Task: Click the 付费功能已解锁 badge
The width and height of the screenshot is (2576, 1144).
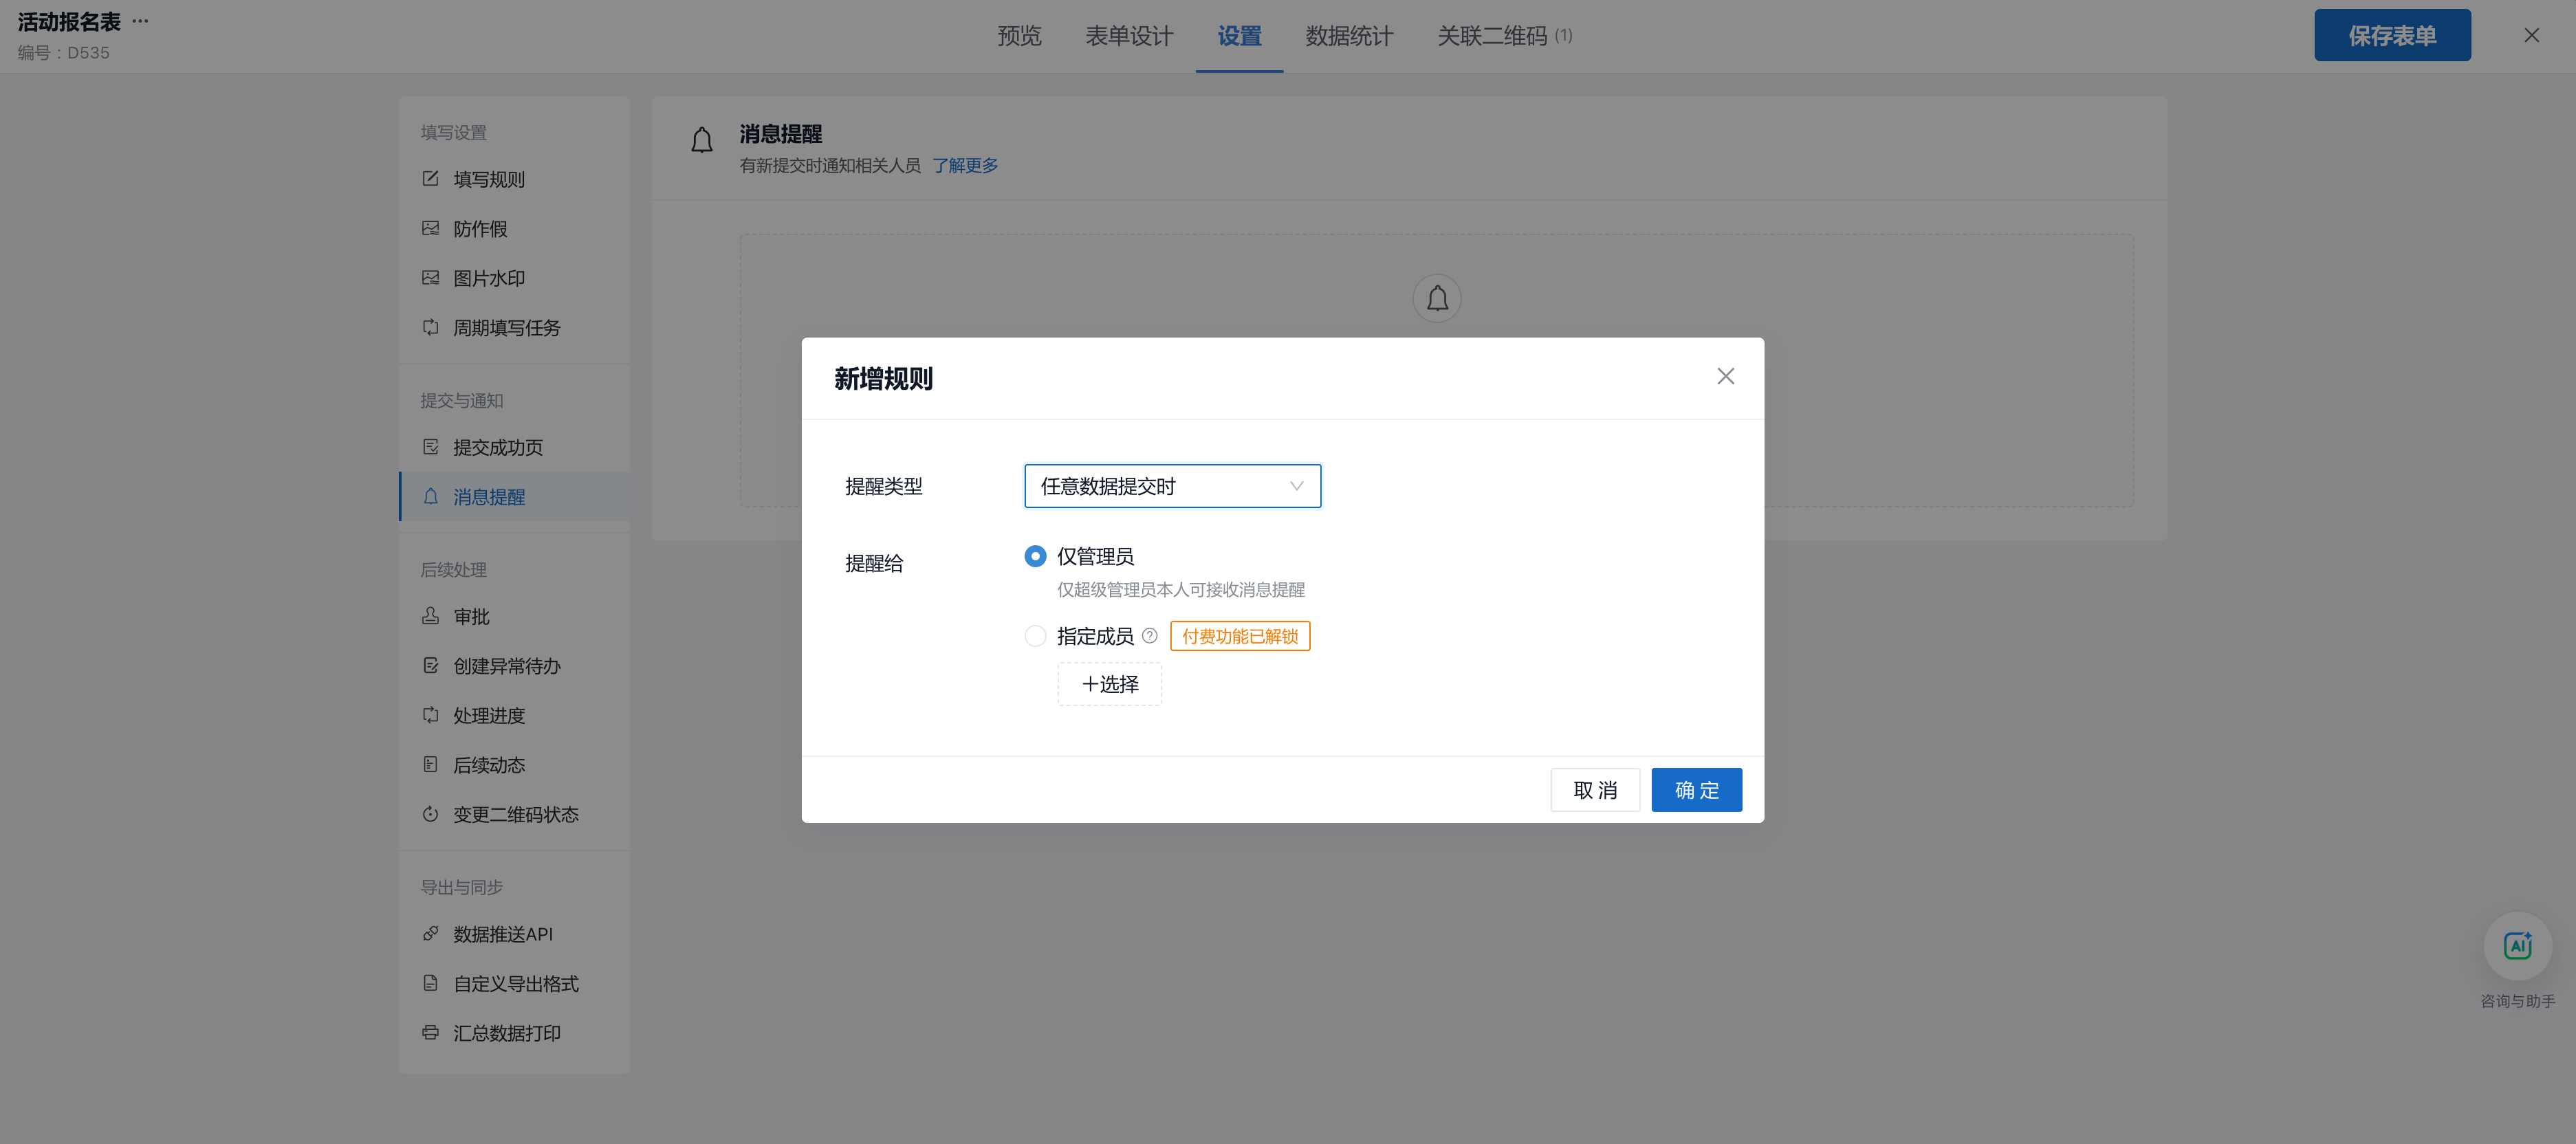Action: point(1239,636)
